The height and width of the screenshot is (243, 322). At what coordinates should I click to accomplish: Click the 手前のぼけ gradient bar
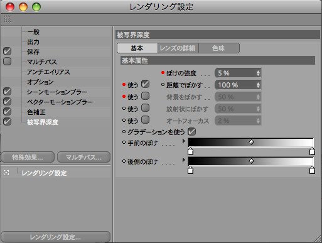coord(251,143)
